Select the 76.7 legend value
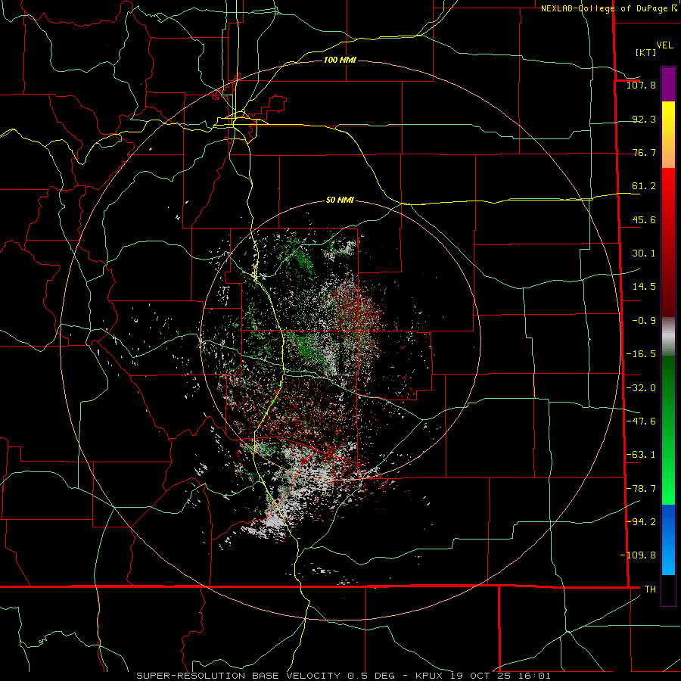Viewport: 681px width, 681px height. 644,152
